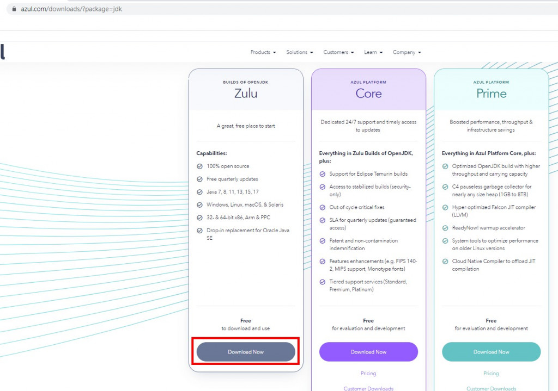Click 'BUILDS OF OPENJDK' label
The image size is (558, 391).
coord(246,82)
